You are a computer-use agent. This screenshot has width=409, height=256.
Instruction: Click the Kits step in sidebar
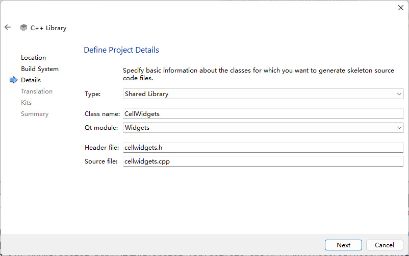pyautogui.click(x=26, y=103)
